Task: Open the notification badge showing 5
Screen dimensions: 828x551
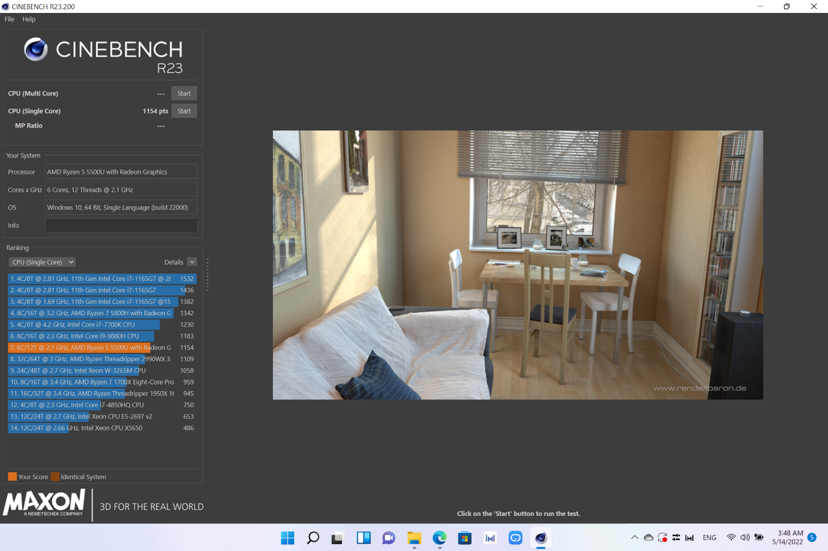Action: click(x=812, y=538)
